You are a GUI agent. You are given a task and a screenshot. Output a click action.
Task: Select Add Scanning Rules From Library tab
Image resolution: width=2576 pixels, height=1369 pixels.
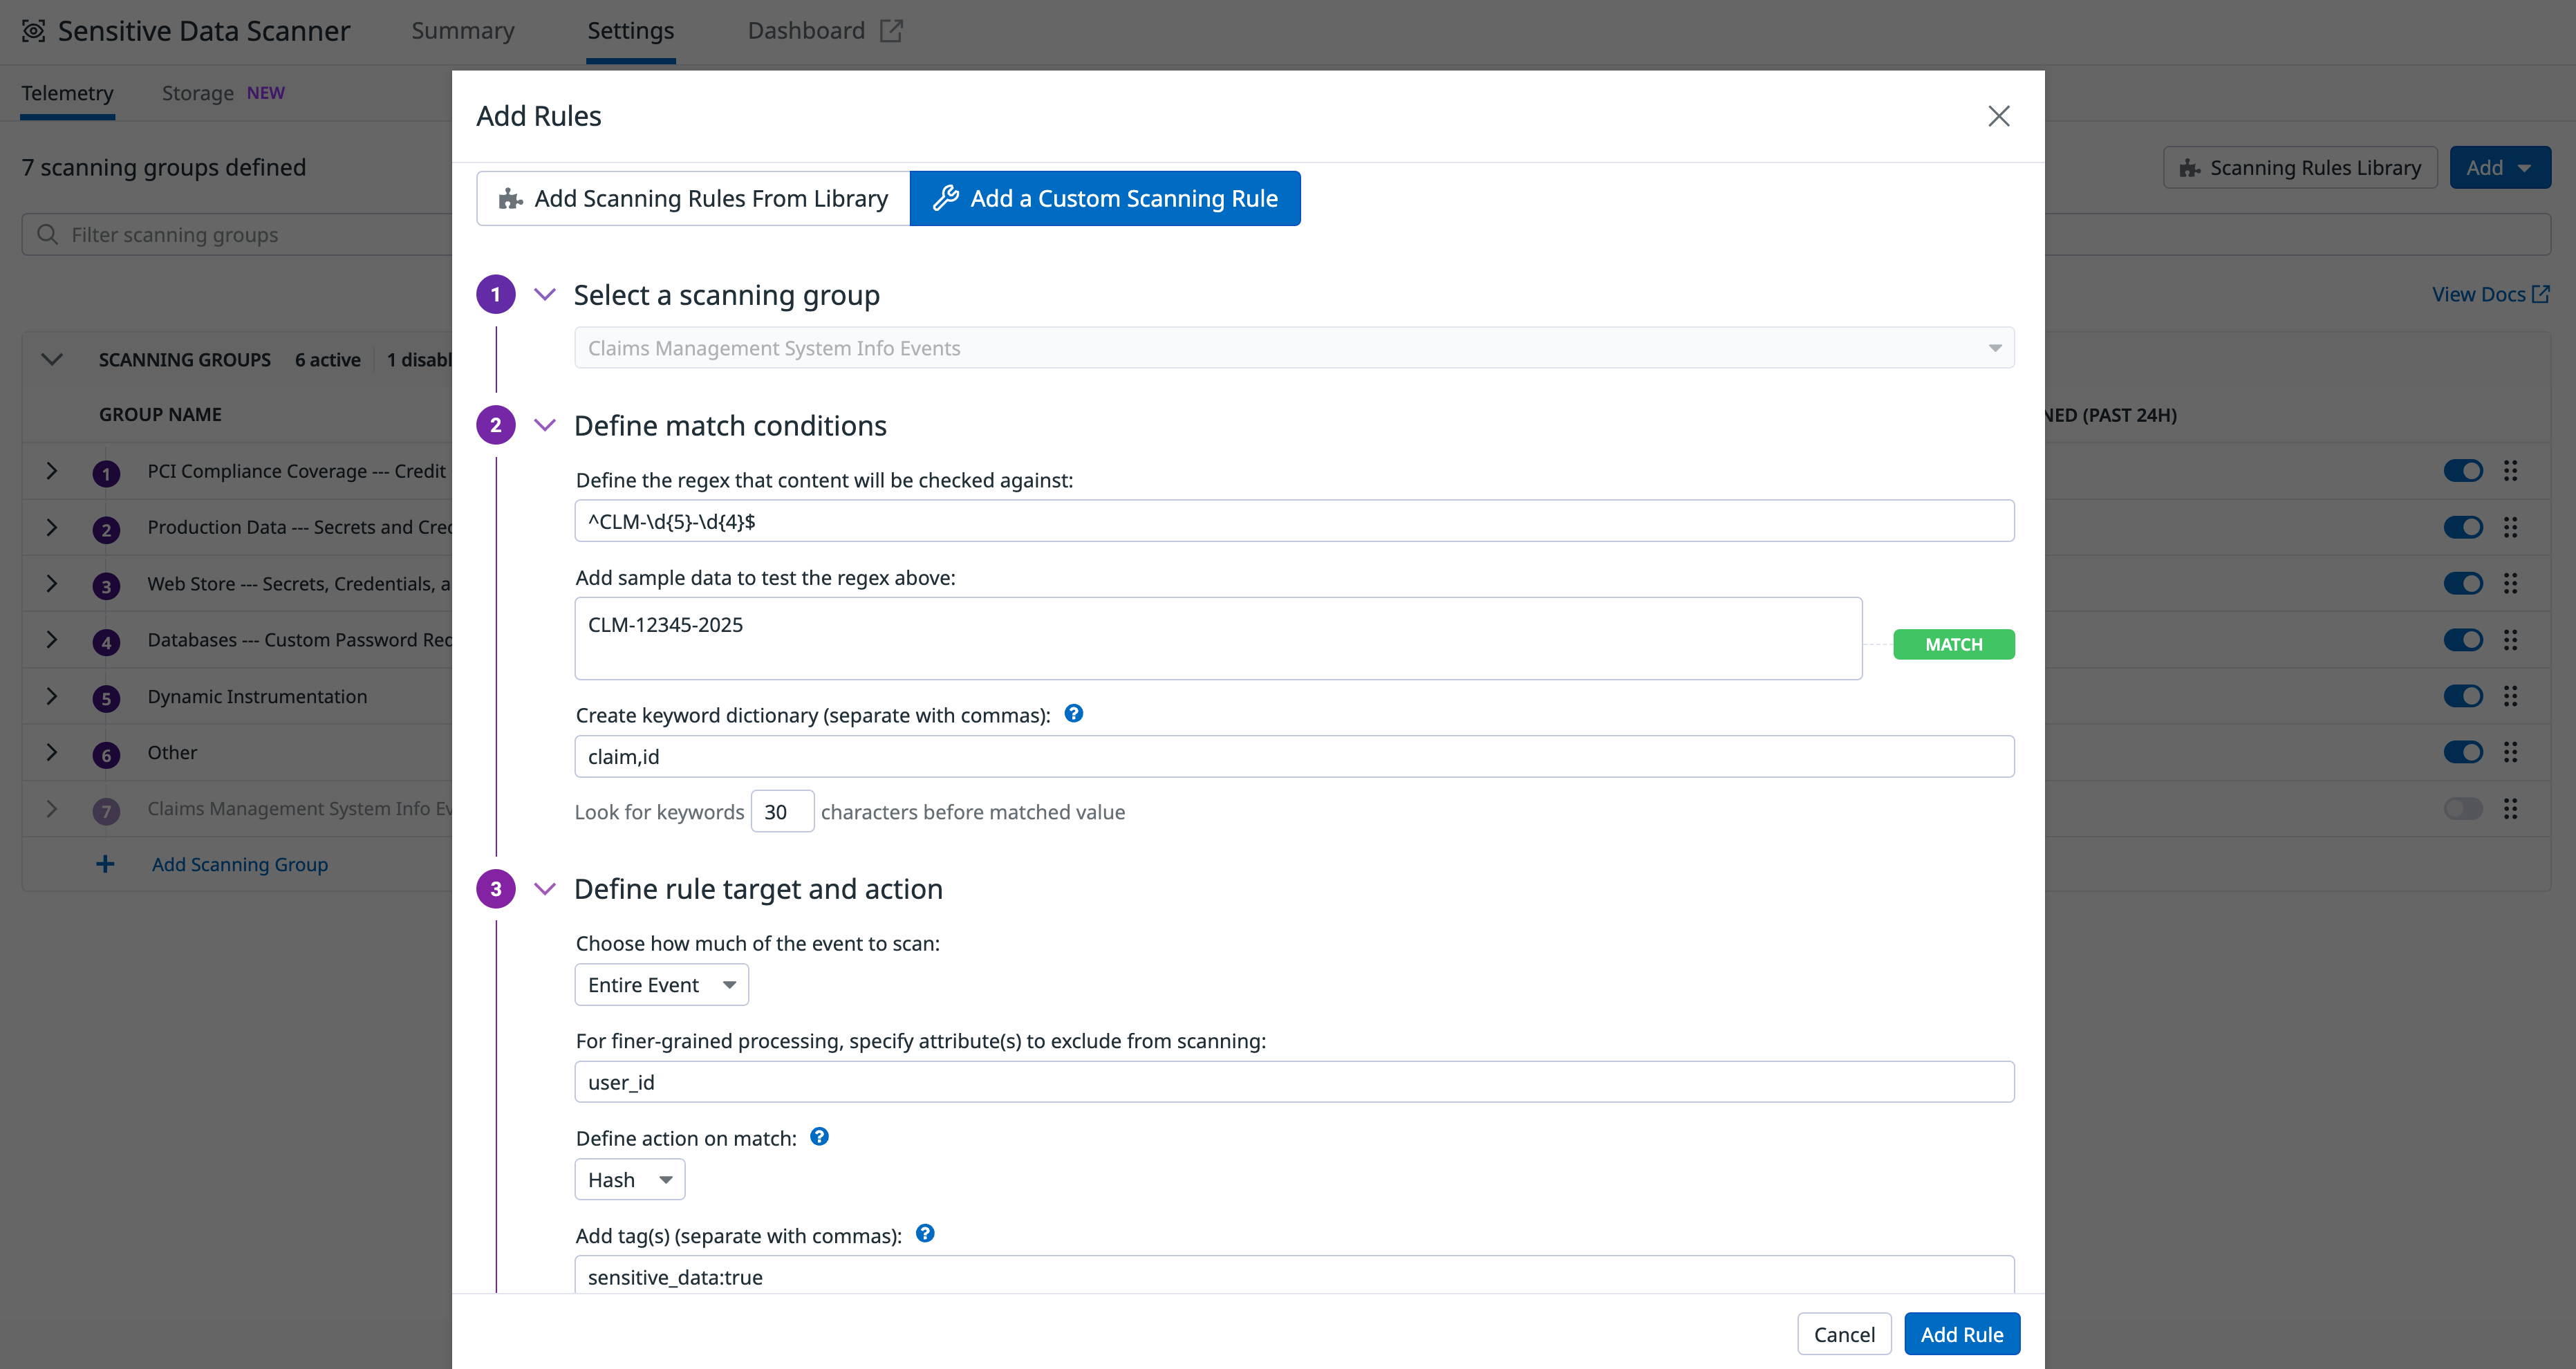tap(692, 197)
